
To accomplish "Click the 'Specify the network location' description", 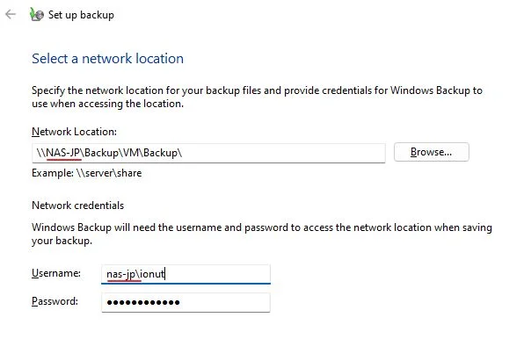I will coord(257,97).
